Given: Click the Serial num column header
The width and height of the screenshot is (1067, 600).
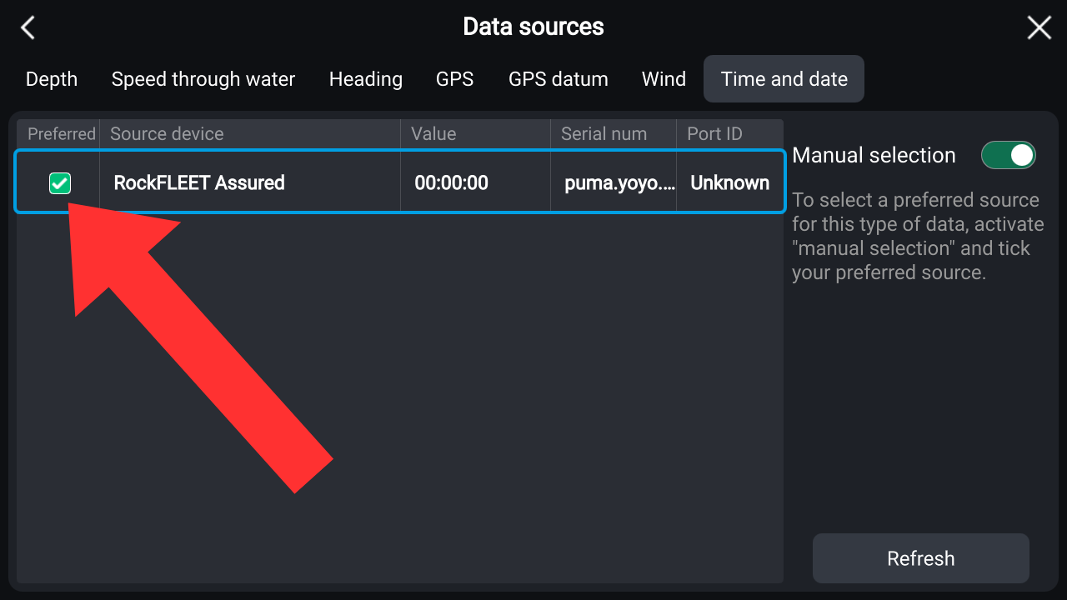Looking at the screenshot, I should [604, 134].
